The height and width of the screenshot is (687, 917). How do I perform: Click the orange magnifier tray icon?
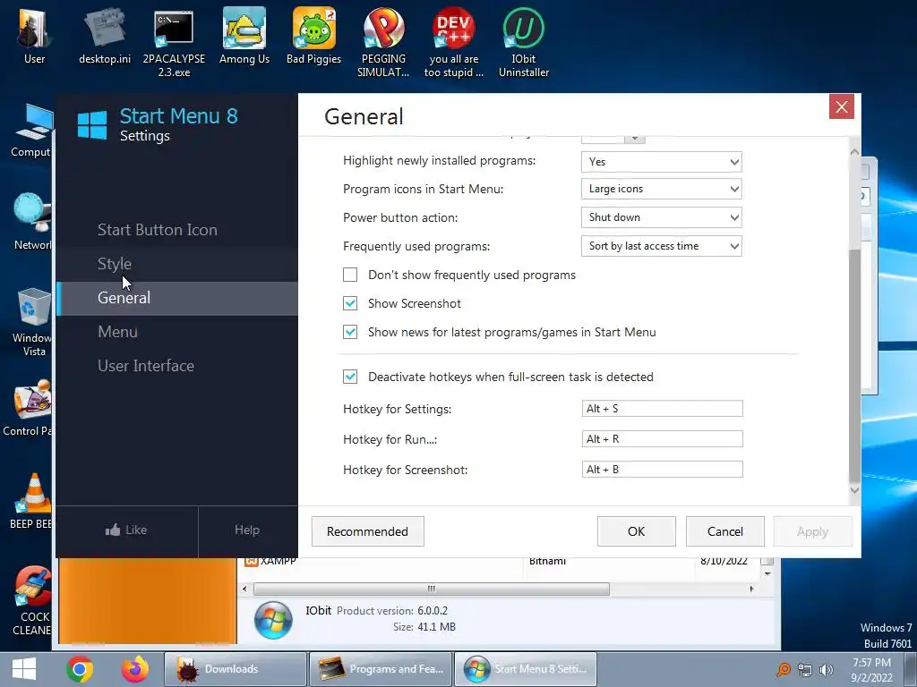click(784, 669)
